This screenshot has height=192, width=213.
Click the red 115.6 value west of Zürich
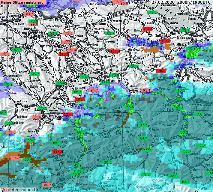pyautogui.click(x=64, y=54)
